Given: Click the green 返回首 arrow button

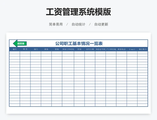Looking at the screenshot, I should 20,44.
